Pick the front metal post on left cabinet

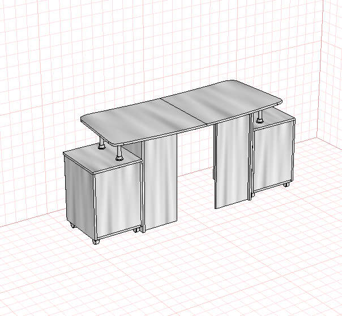coord(119,153)
